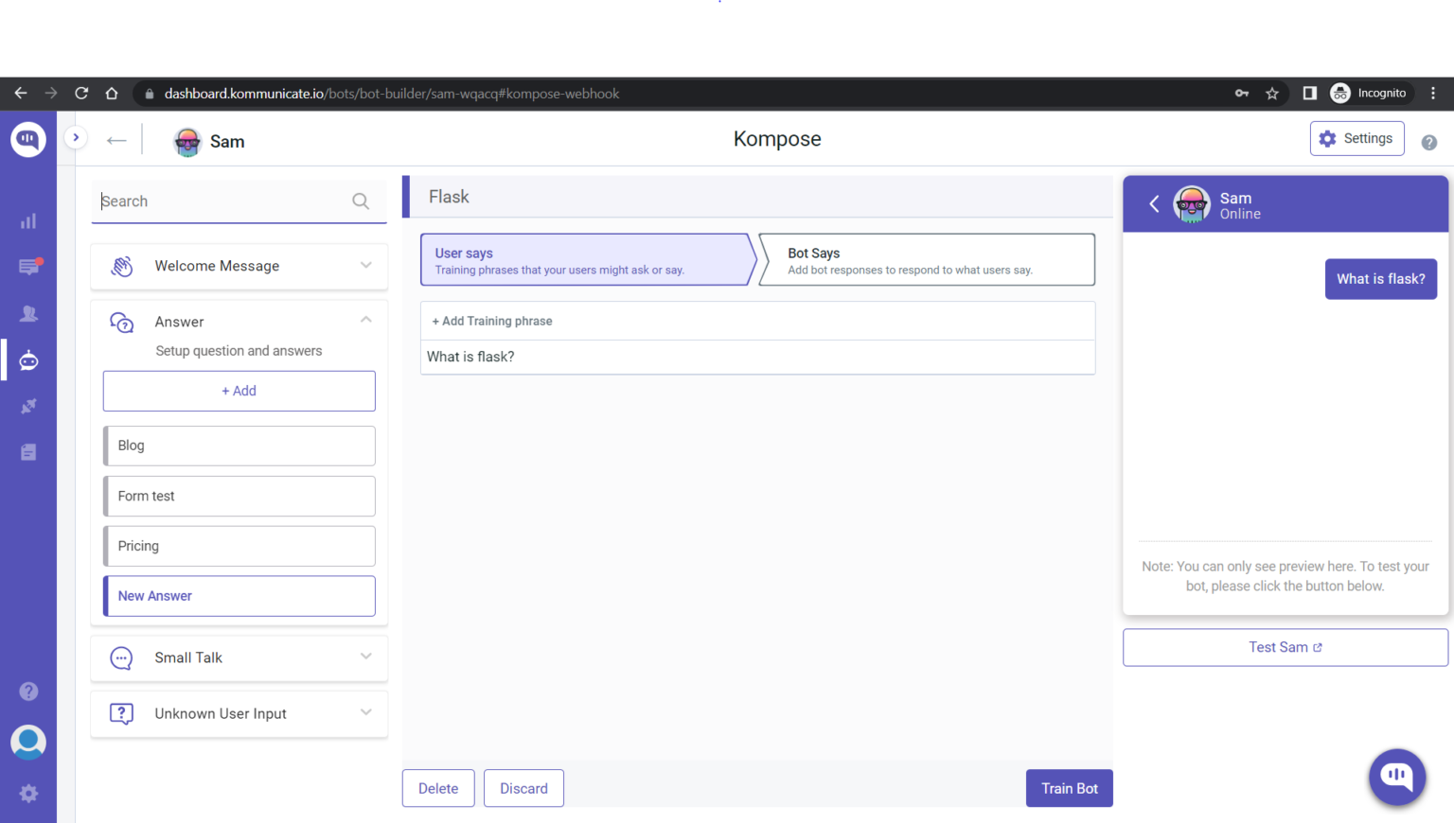Click the Add Training phrase field

pyautogui.click(x=757, y=322)
